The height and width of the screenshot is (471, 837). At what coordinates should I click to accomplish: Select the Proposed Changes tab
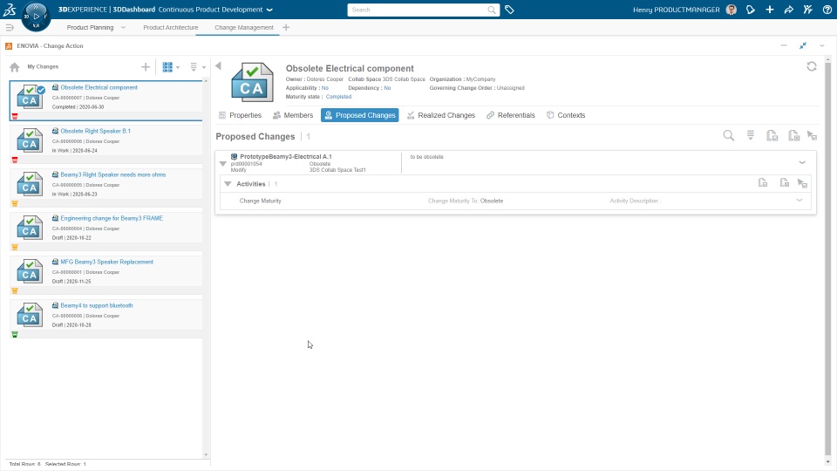pyautogui.click(x=360, y=115)
